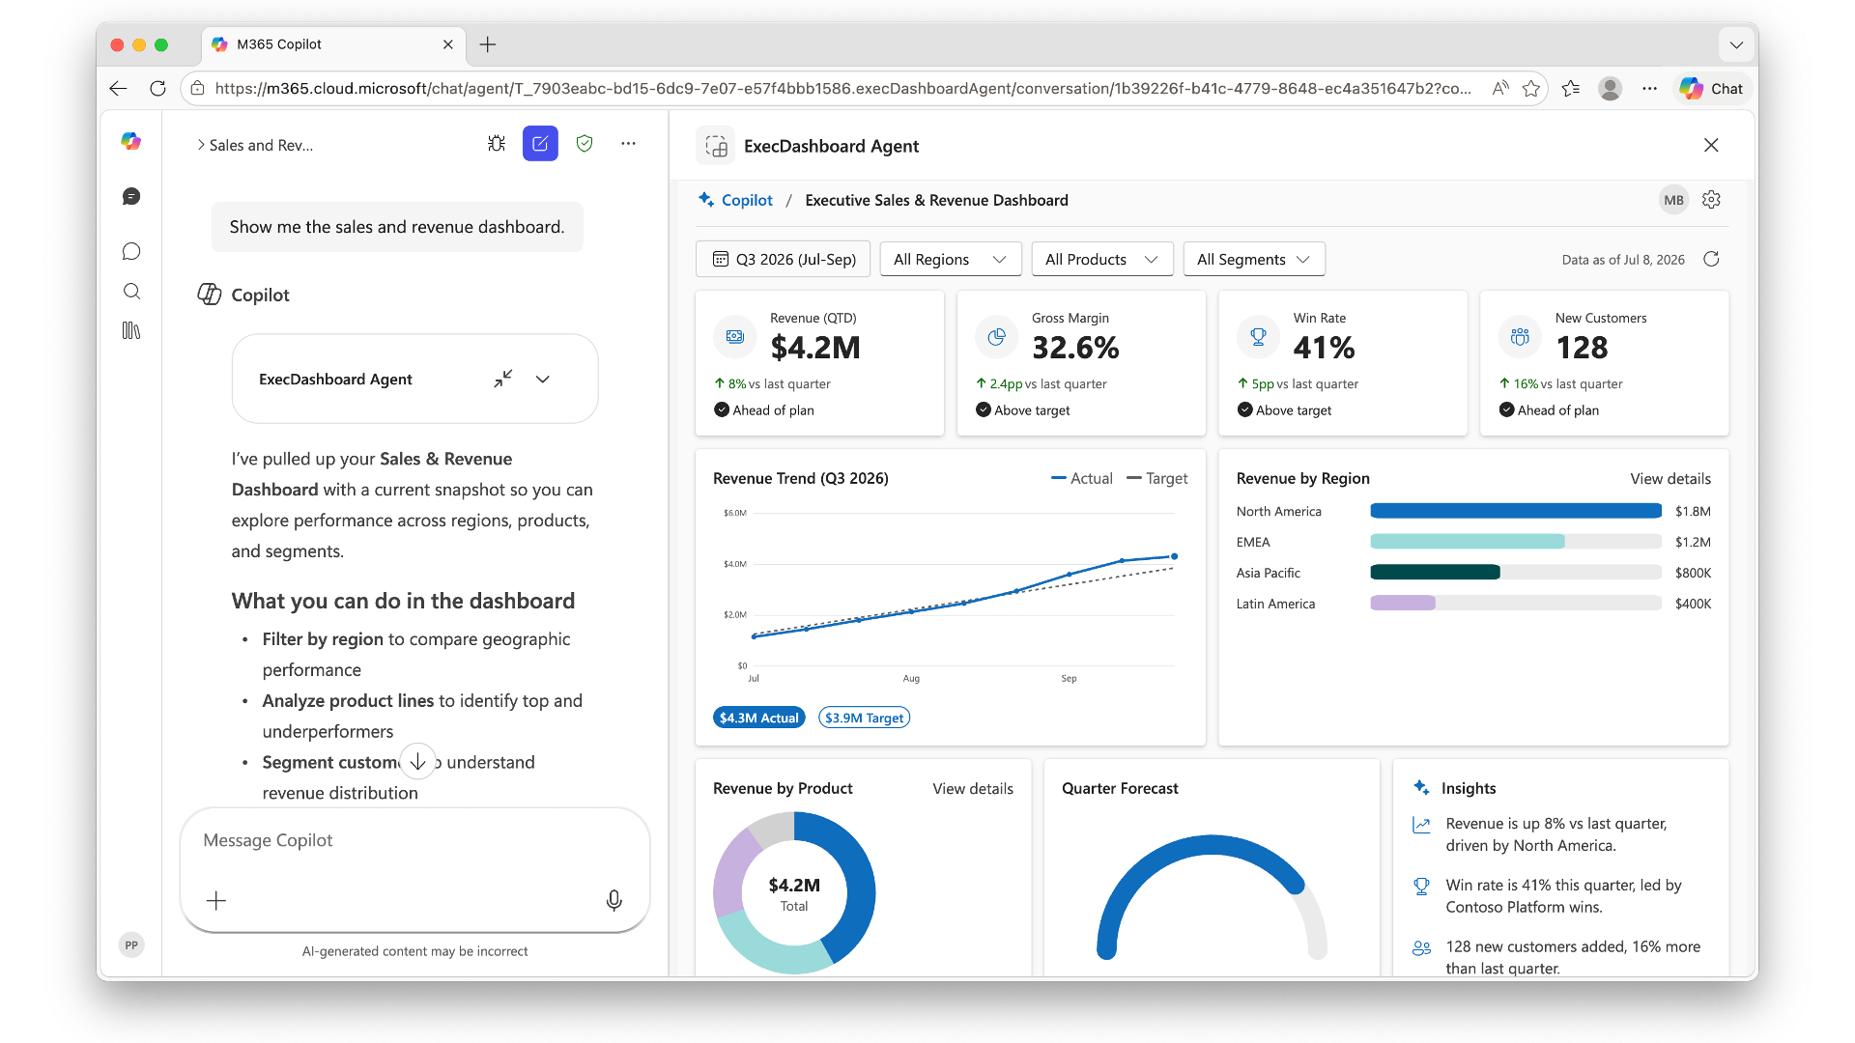Close the M365 Copilot browser tab

tap(448, 44)
